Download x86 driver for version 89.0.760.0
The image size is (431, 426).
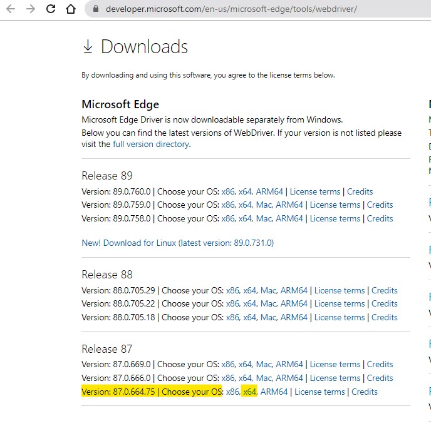coord(228,191)
